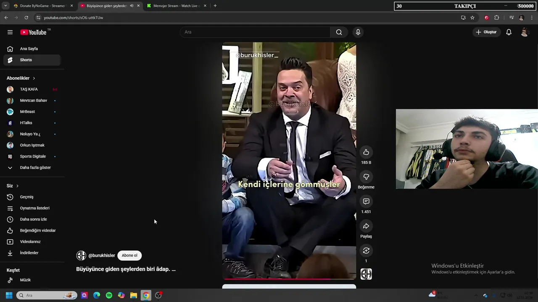Open Daha sonra izle list
538x302 pixels.
[x=32, y=219]
